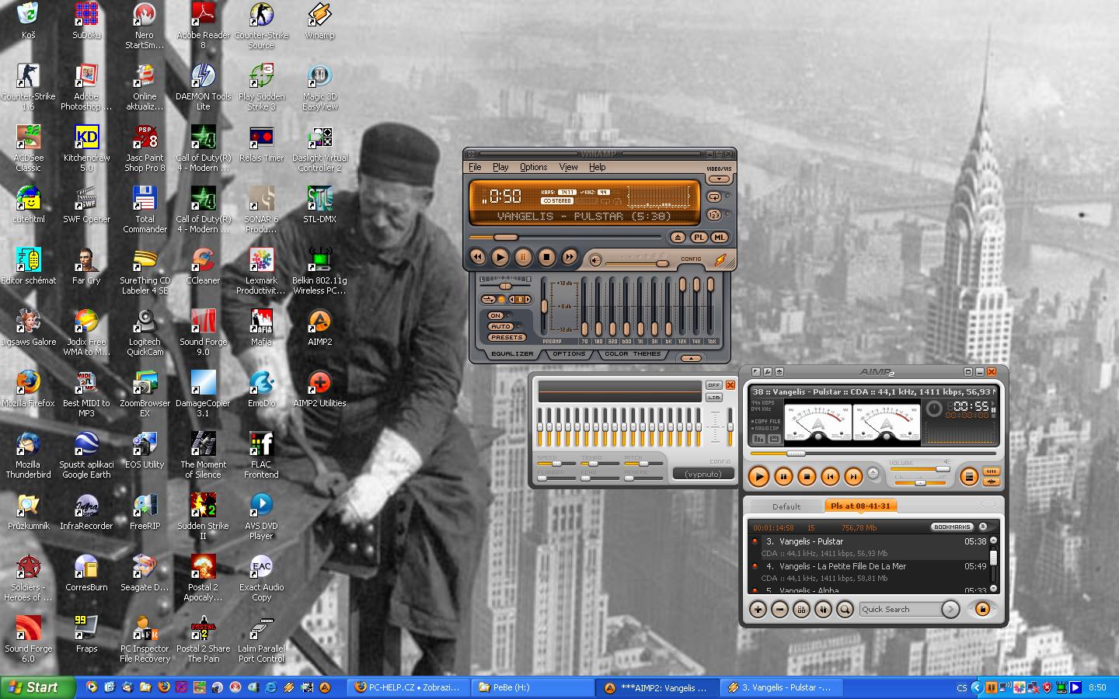The height and width of the screenshot is (699, 1119).
Task: Open the equalizer PRESETS list in Winamp
Action: coord(507,337)
